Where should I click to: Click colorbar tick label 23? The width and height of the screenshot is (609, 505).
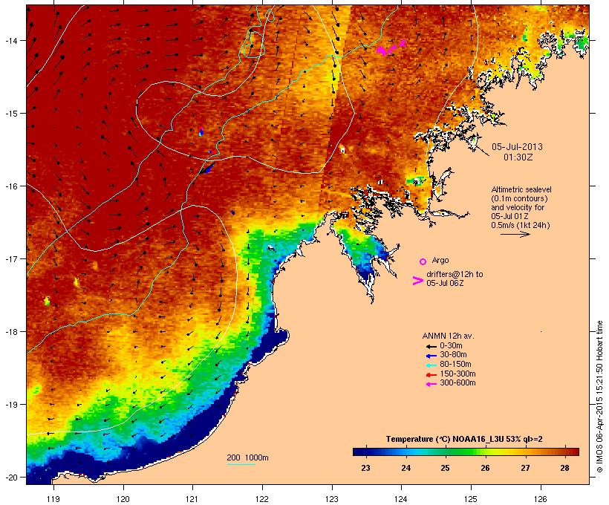tap(365, 468)
